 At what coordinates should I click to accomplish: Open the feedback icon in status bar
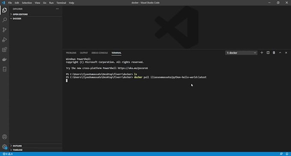(281, 154)
